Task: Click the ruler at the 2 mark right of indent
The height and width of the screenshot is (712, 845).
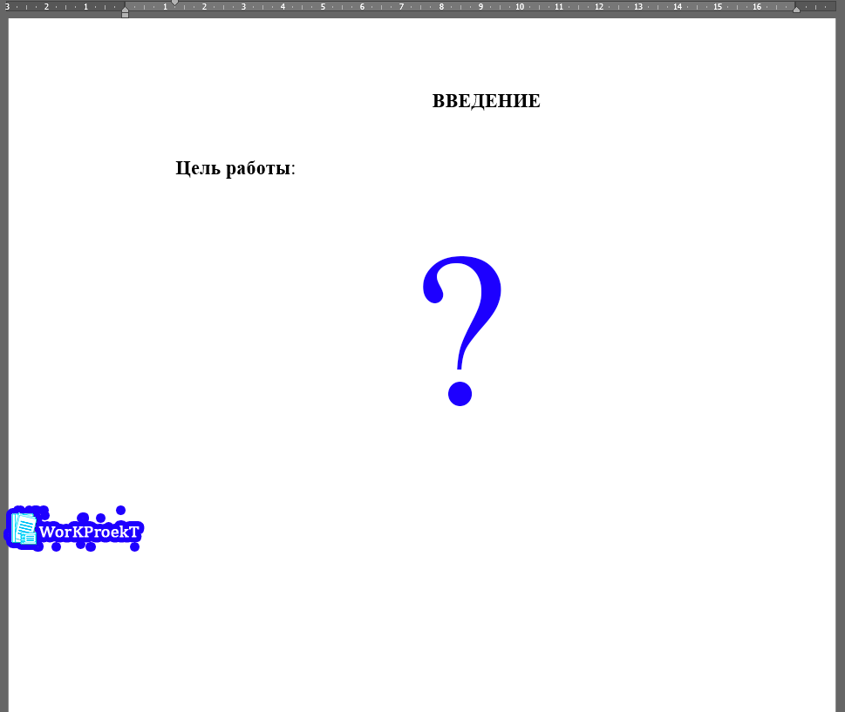Action: coord(204,7)
